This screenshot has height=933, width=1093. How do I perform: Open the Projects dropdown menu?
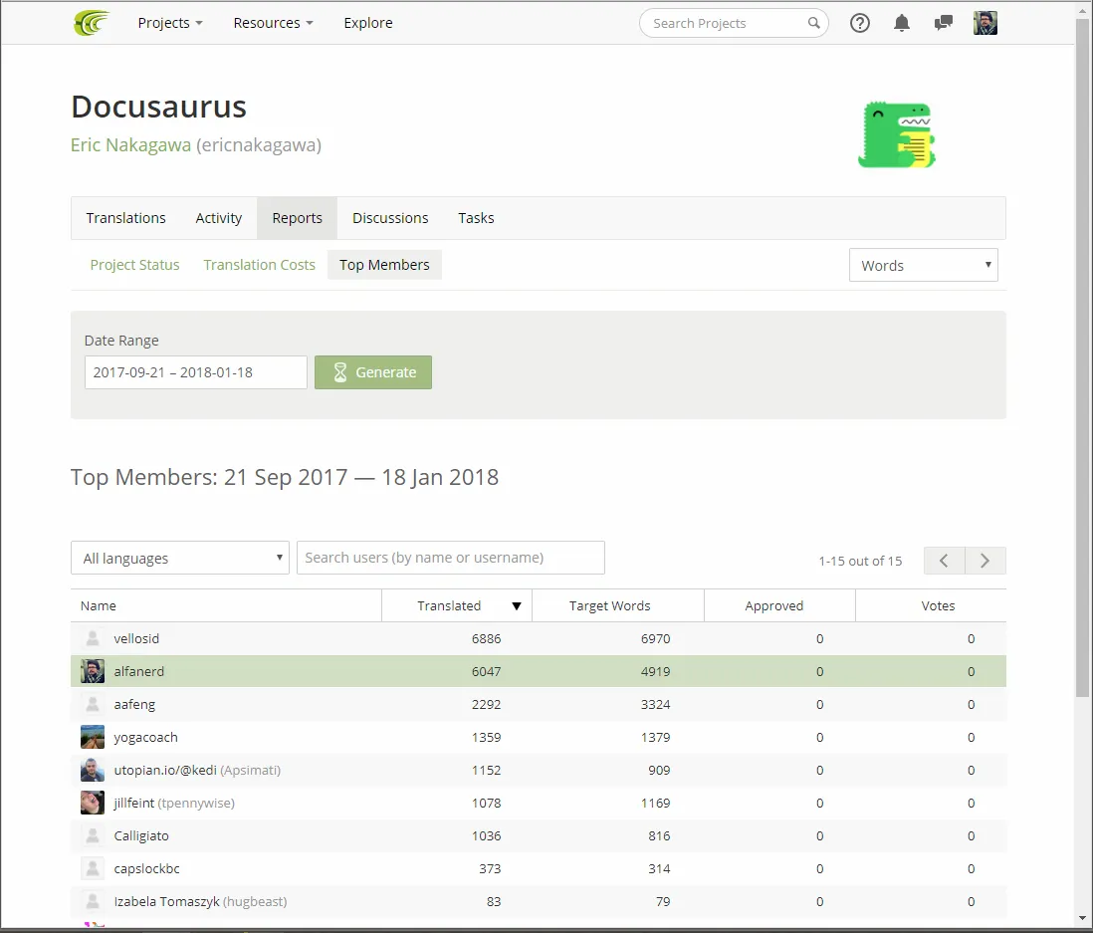(170, 23)
